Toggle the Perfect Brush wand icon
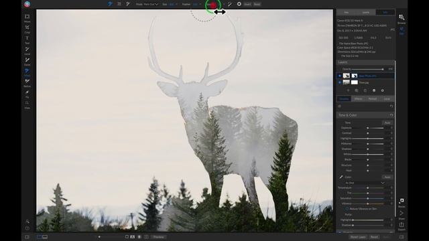This screenshot has height=241, width=429. (229, 4)
